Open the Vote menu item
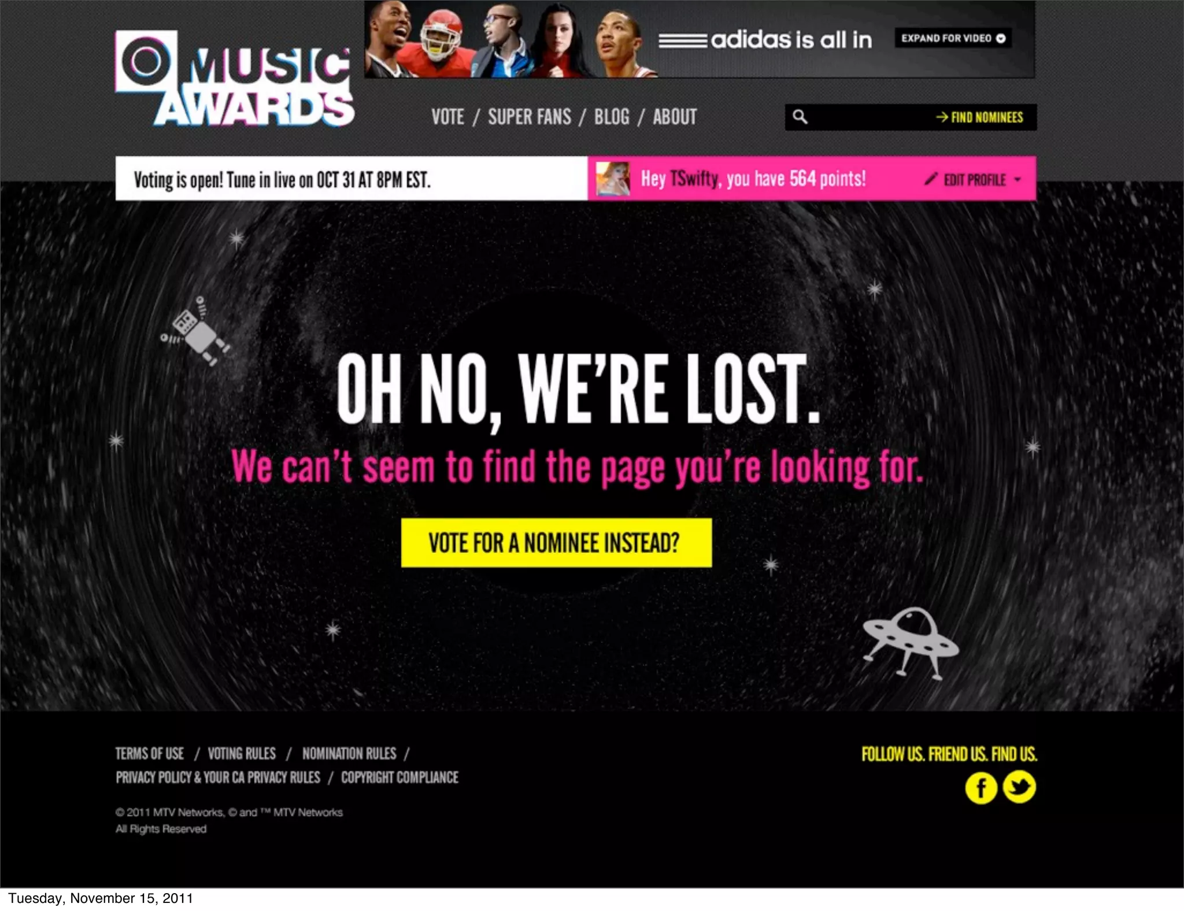Viewport: 1184px width, 911px height. (x=447, y=117)
